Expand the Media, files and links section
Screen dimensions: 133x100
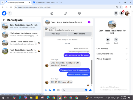click(x=112, y=54)
